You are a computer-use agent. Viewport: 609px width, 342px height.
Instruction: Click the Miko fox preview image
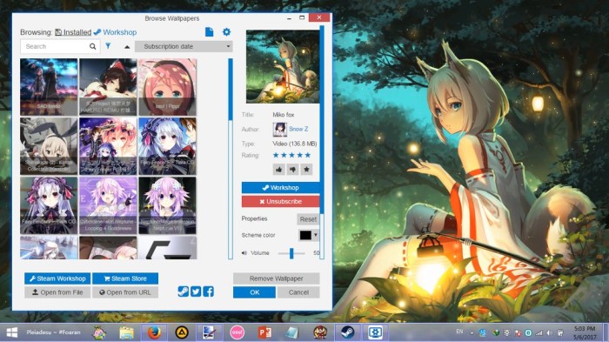point(283,67)
